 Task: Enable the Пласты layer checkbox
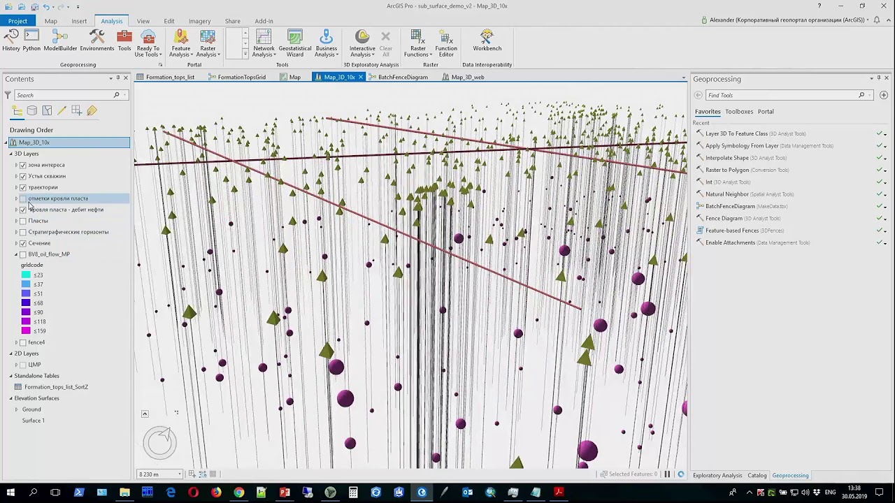click(23, 221)
